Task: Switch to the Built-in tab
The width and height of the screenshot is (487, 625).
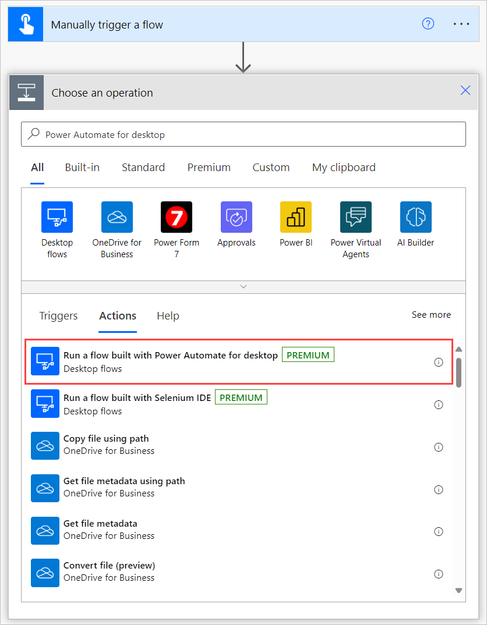Action: coord(82,168)
